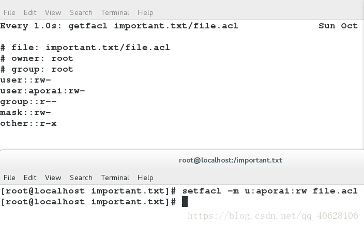Open File menu in lower terminal
364x226 pixels.
[x=9, y=177]
